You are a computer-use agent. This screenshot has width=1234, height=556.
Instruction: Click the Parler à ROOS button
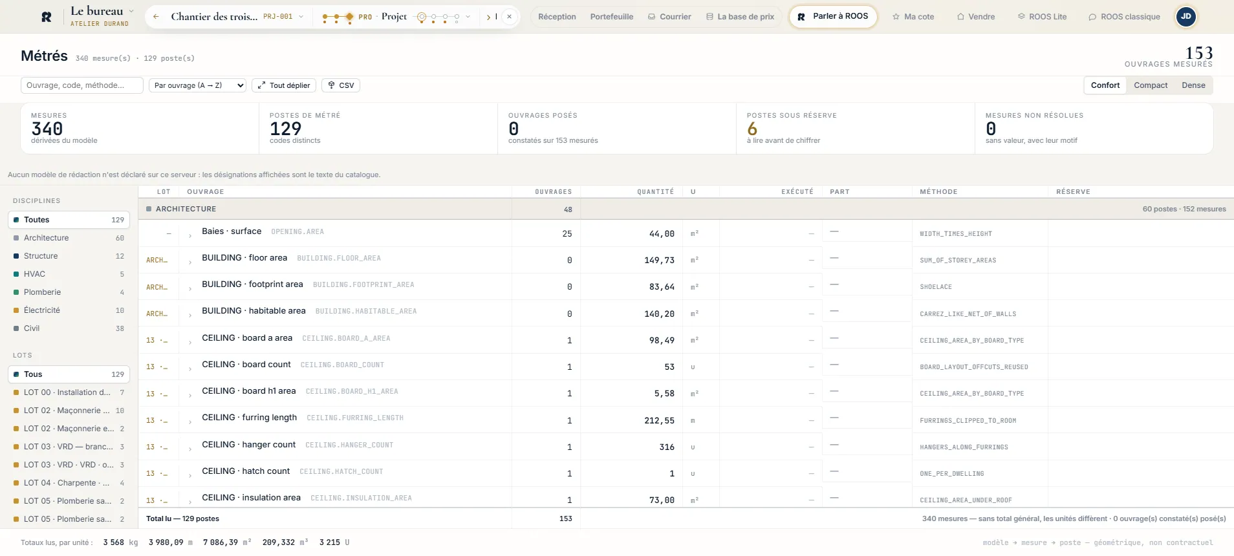coord(833,16)
